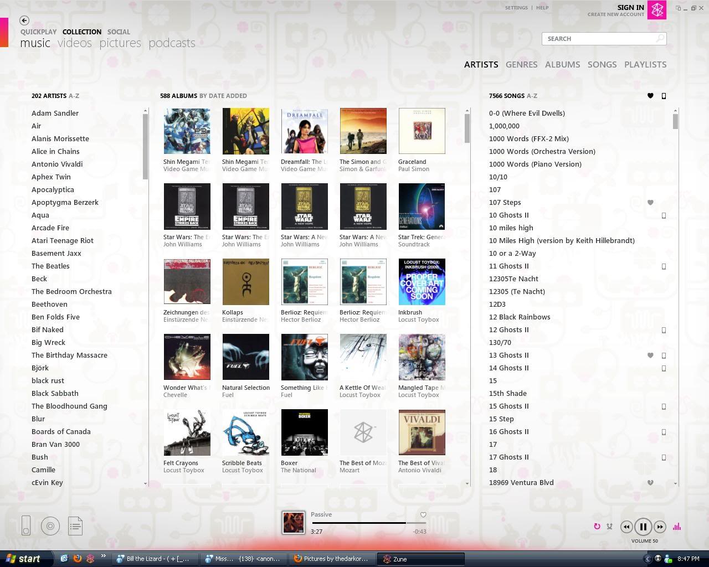This screenshot has height=567, width=709.
Task: Select song 1000 Words (Piano Version)
Action: (535, 164)
